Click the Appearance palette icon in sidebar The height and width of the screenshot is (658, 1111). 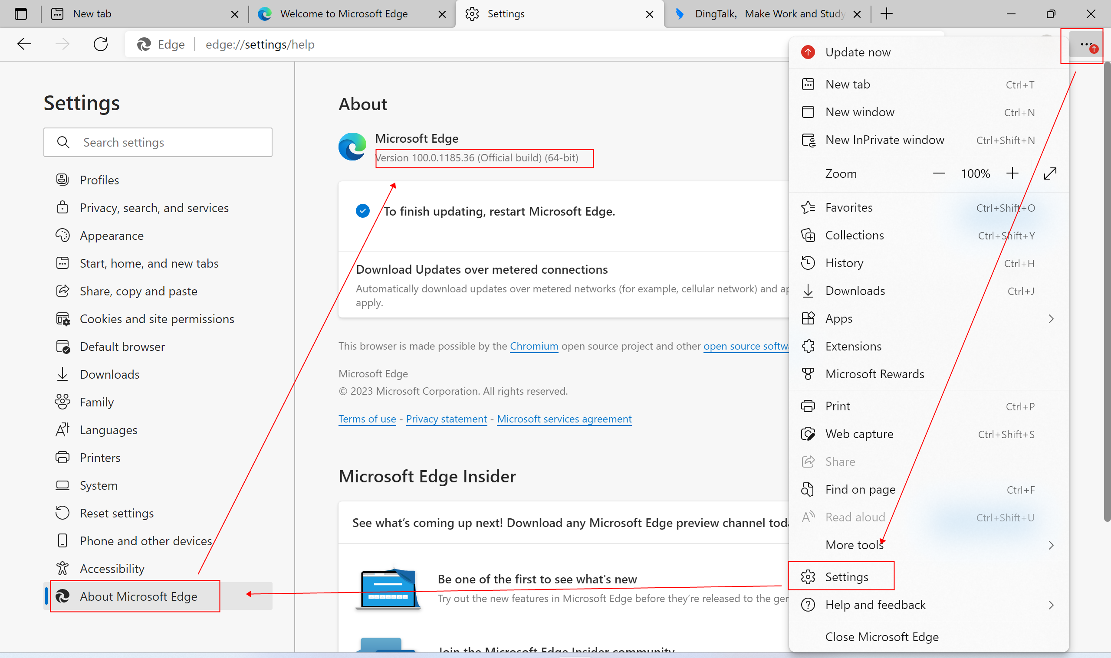62,236
